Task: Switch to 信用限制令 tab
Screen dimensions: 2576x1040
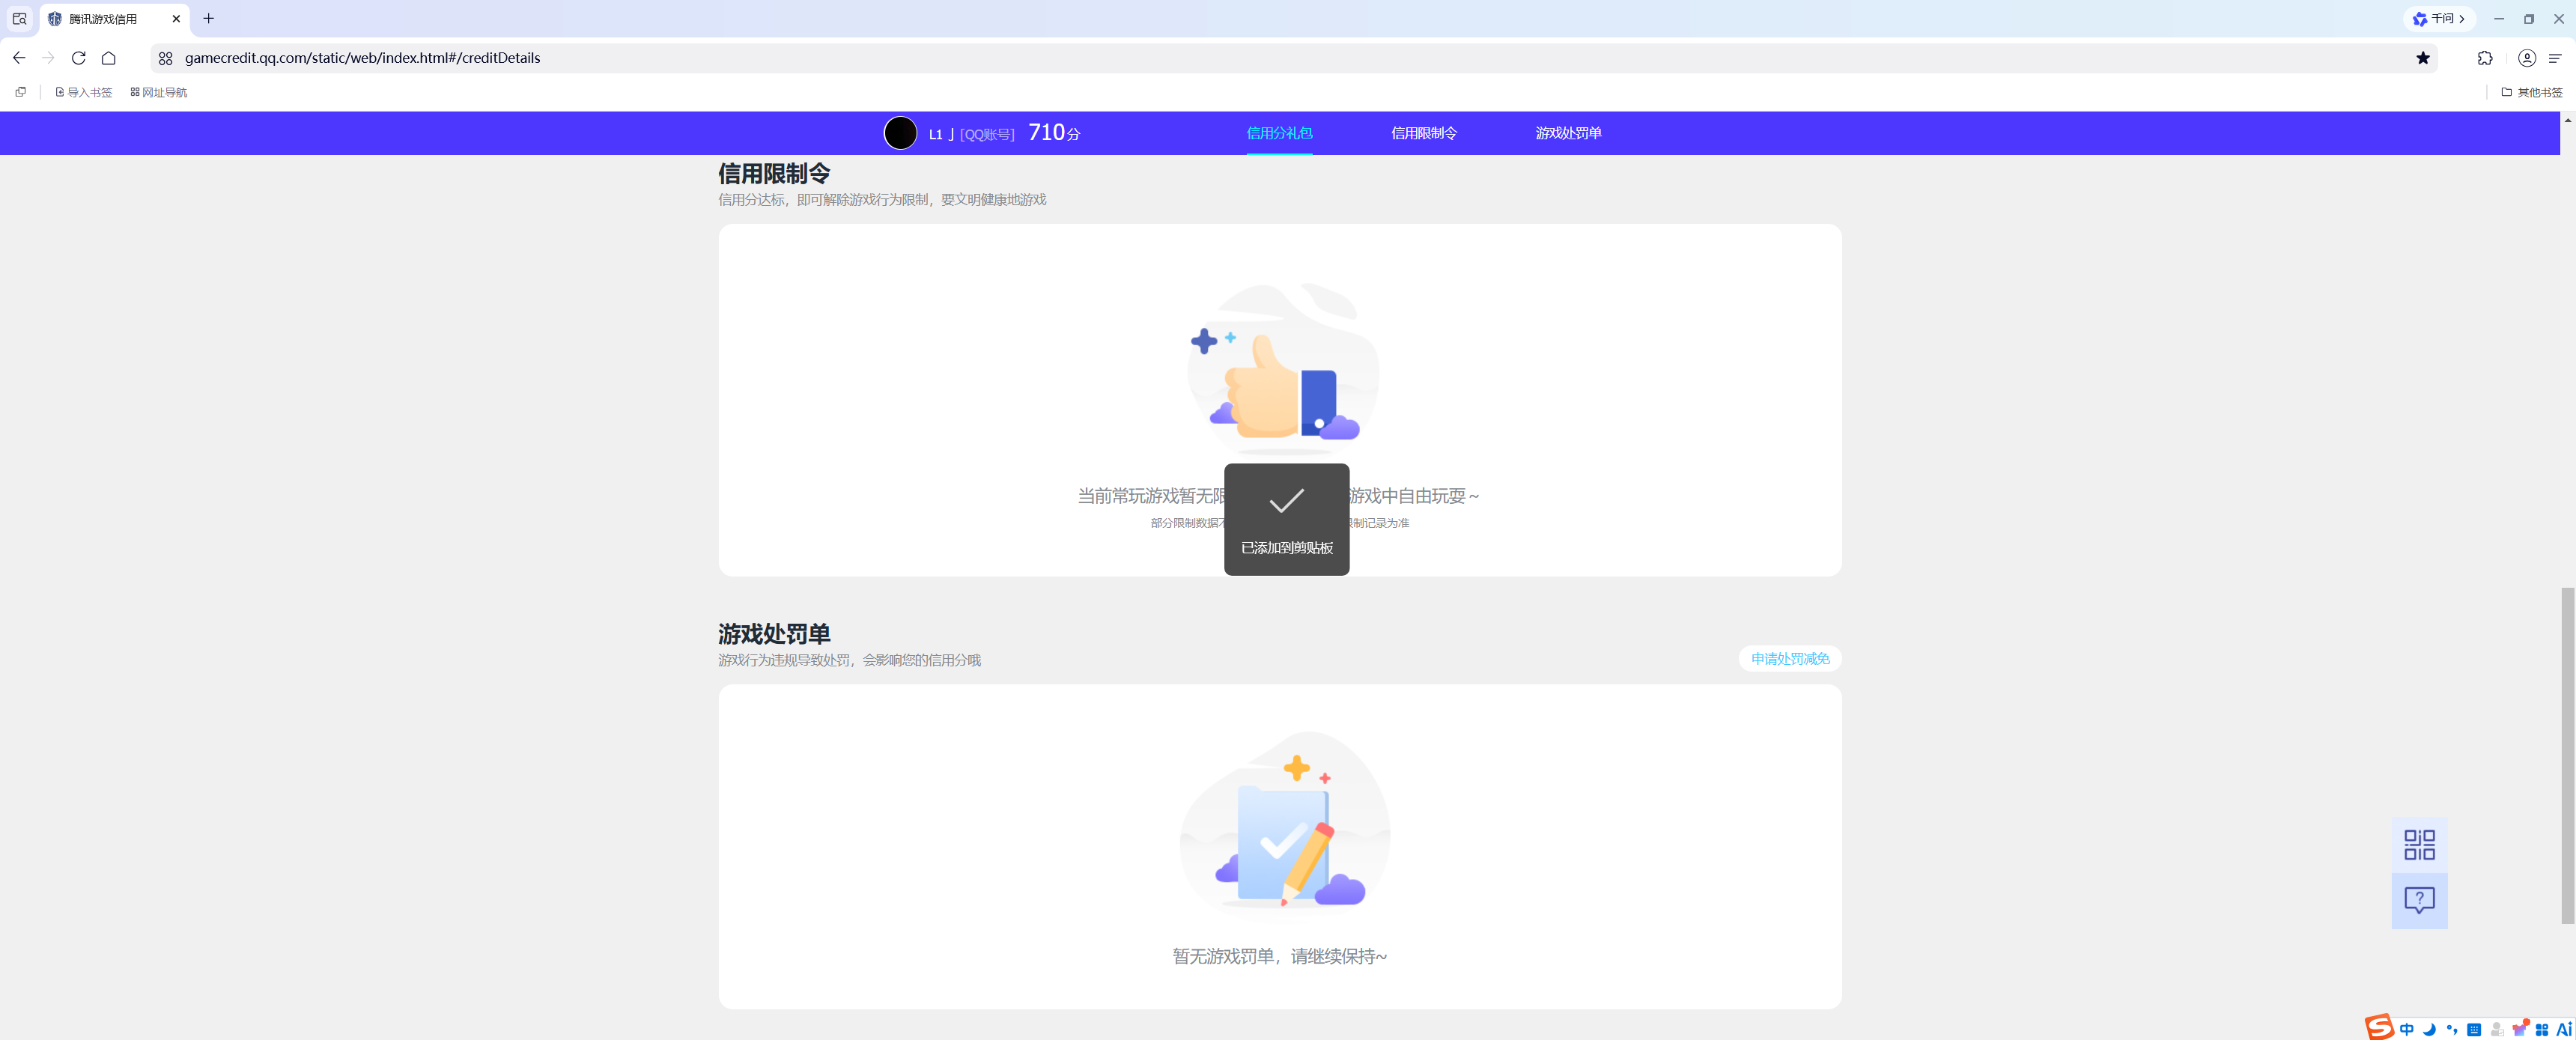Action: tap(1424, 133)
